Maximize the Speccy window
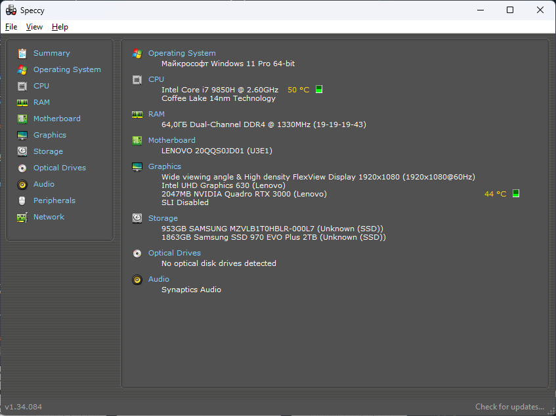 [510, 10]
